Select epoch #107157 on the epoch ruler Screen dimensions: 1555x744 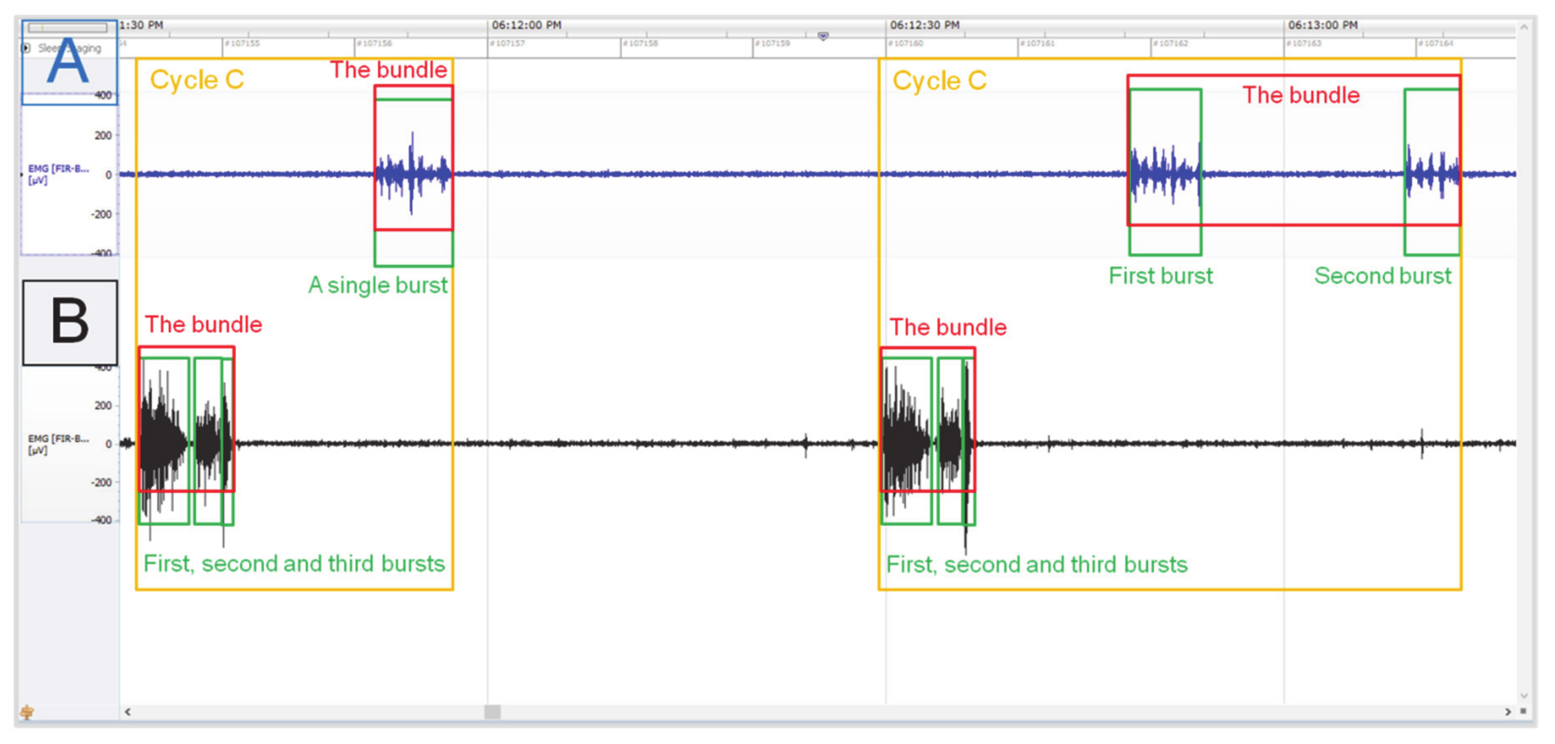click(x=508, y=43)
